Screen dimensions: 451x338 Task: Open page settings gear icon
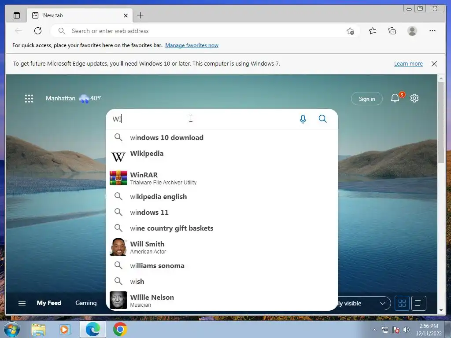[x=414, y=98]
